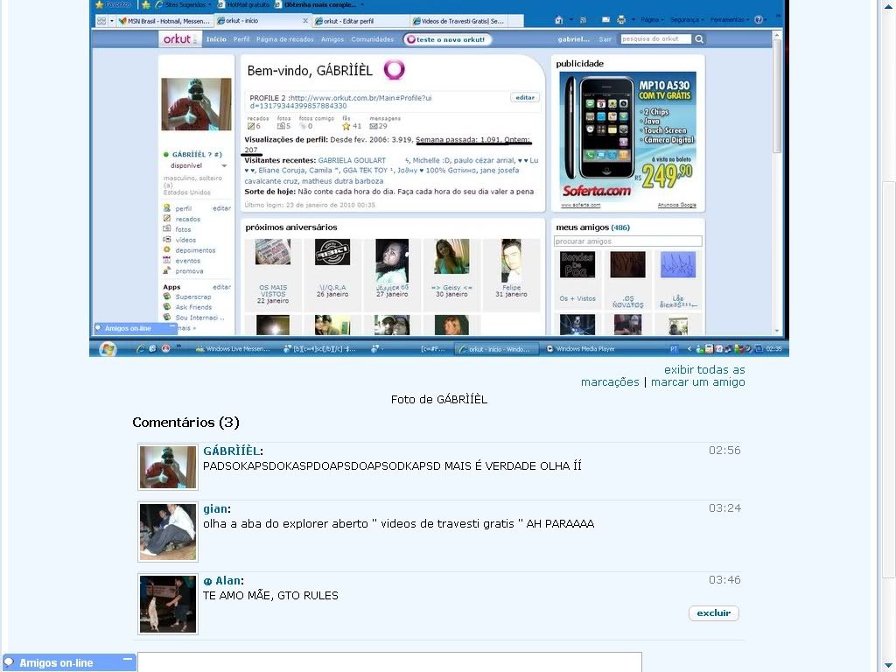
Task: Open Comunidades in the orkut navigation bar
Action: click(x=373, y=39)
